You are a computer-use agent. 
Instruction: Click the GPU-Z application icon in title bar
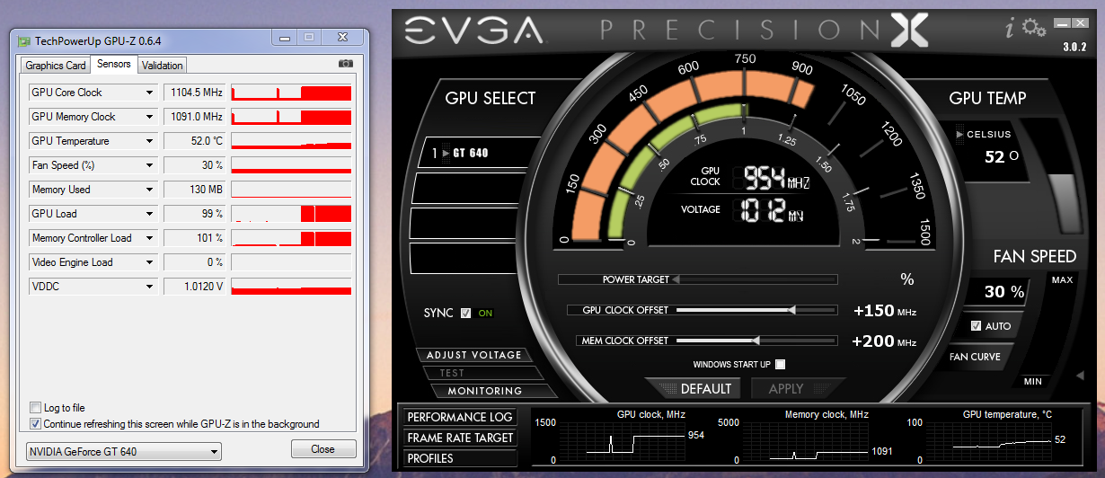[x=24, y=40]
